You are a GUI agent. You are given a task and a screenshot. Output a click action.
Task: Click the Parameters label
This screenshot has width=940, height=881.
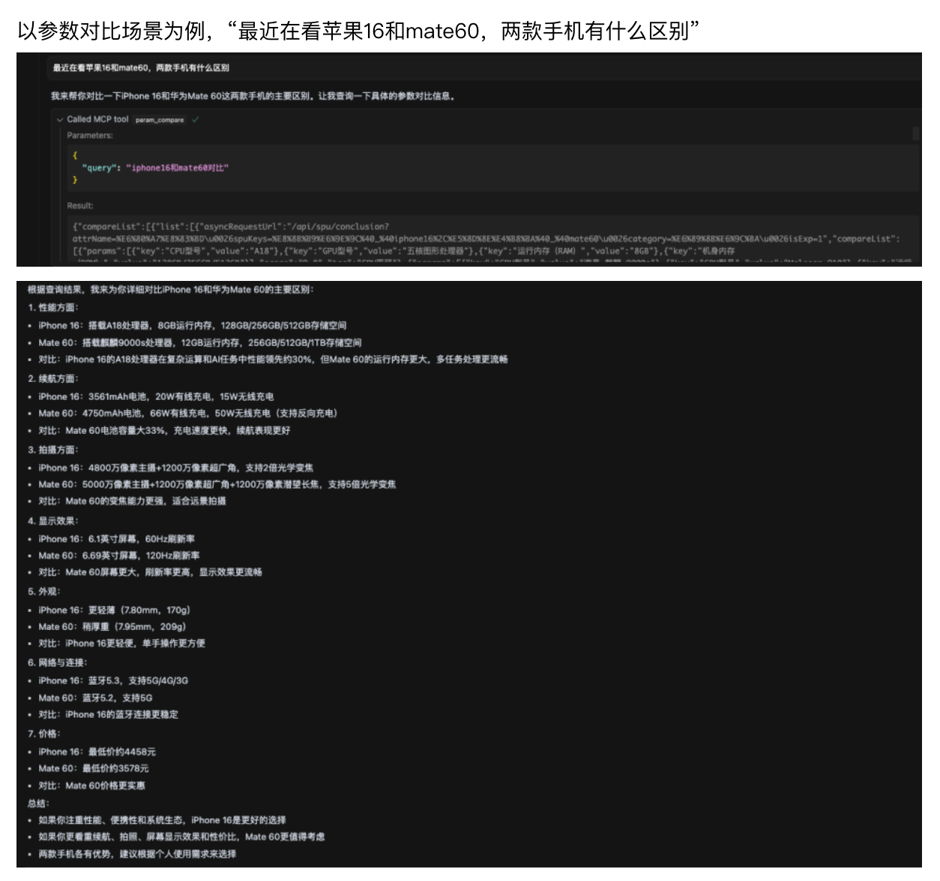tap(90, 136)
